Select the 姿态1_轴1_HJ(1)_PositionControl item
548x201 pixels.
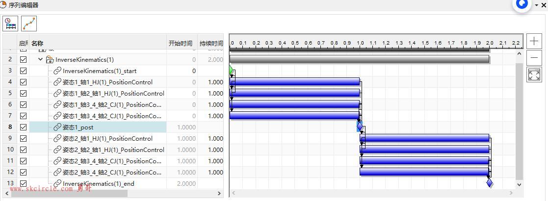pyautogui.click(x=107, y=82)
